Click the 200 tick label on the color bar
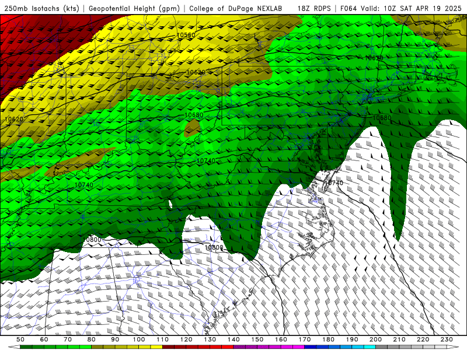467x350 pixels. 375,339
